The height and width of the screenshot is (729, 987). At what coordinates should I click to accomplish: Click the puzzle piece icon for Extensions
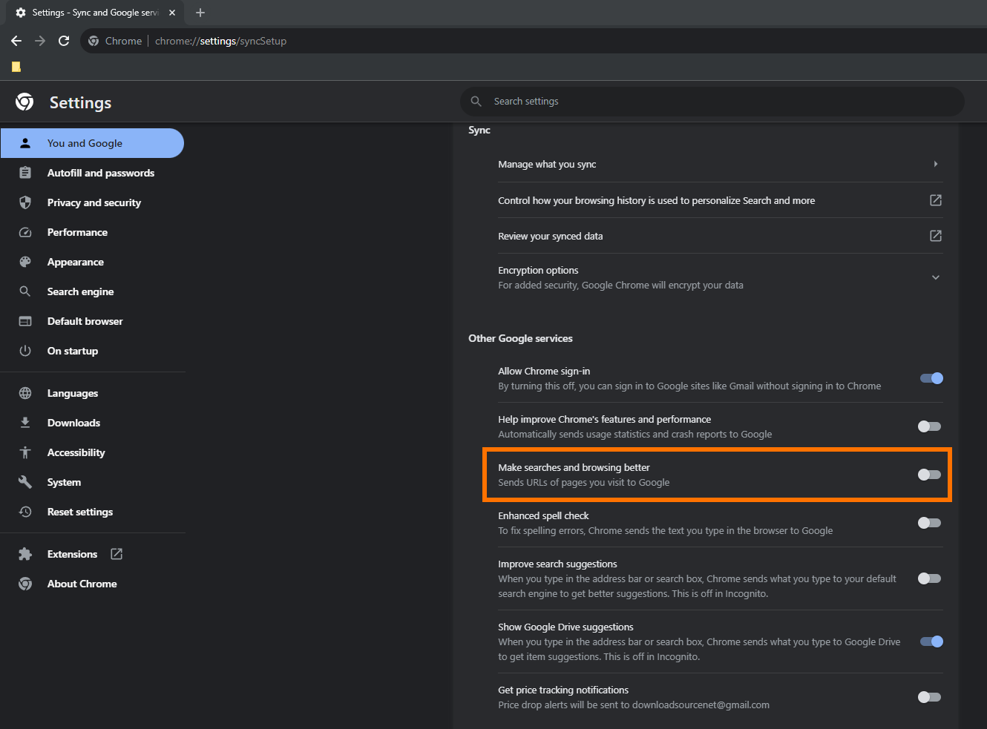[25, 554]
